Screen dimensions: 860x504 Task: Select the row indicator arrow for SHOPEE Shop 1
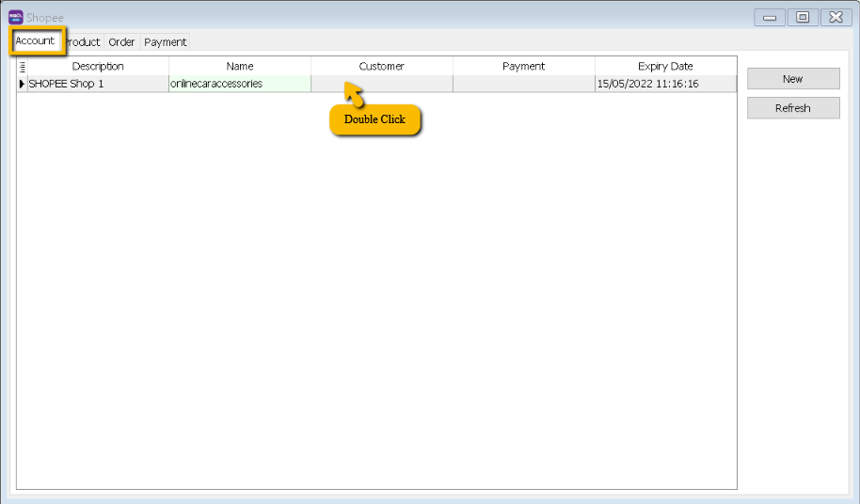[22, 84]
